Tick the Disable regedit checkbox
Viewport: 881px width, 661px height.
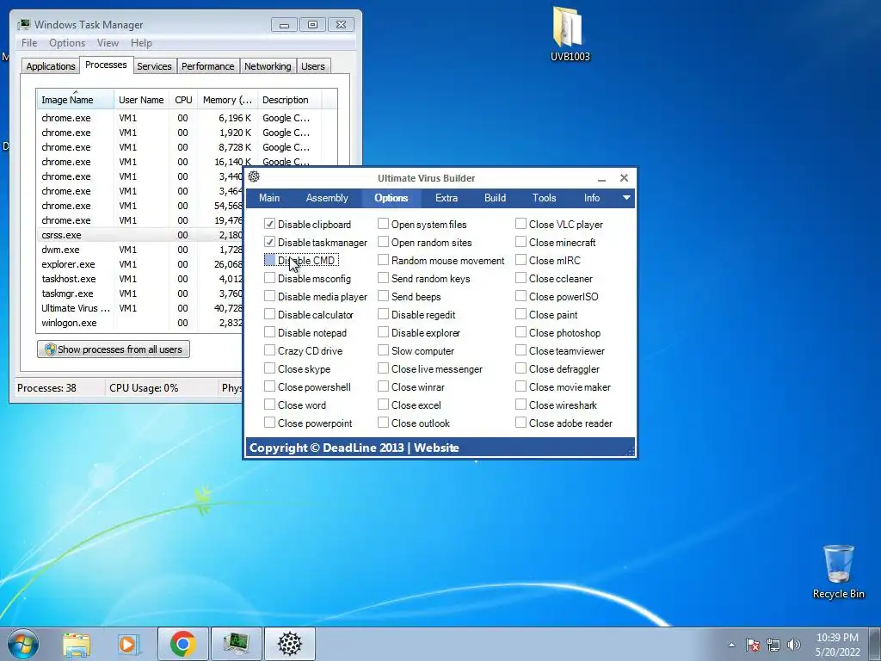383,314
